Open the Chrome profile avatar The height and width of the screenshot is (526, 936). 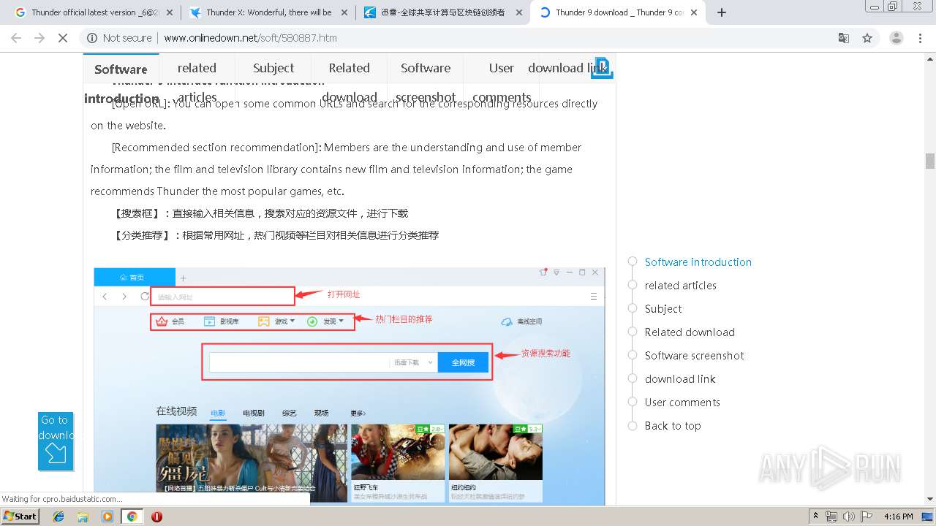tap(896, 38)
